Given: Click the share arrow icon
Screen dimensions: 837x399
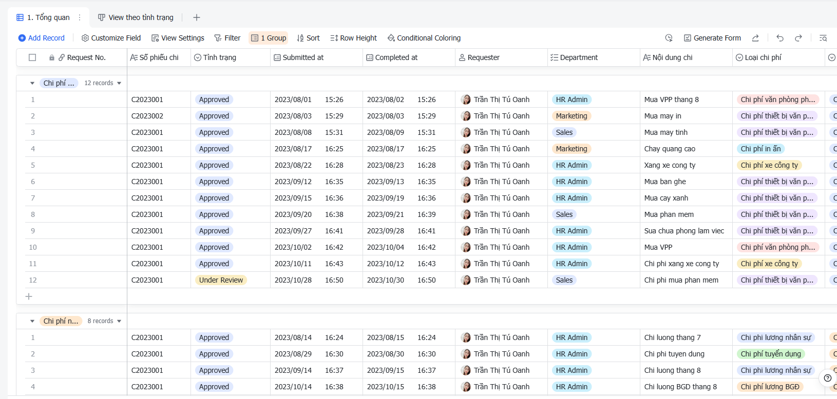Looking at the screenshot, I should (755, 38).
